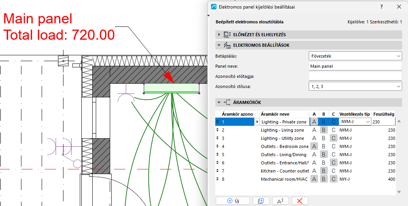Toggle phase C for Mechanical room/HVAC
Viewport: 408px width, 206px height.
(x=333, y=179)
